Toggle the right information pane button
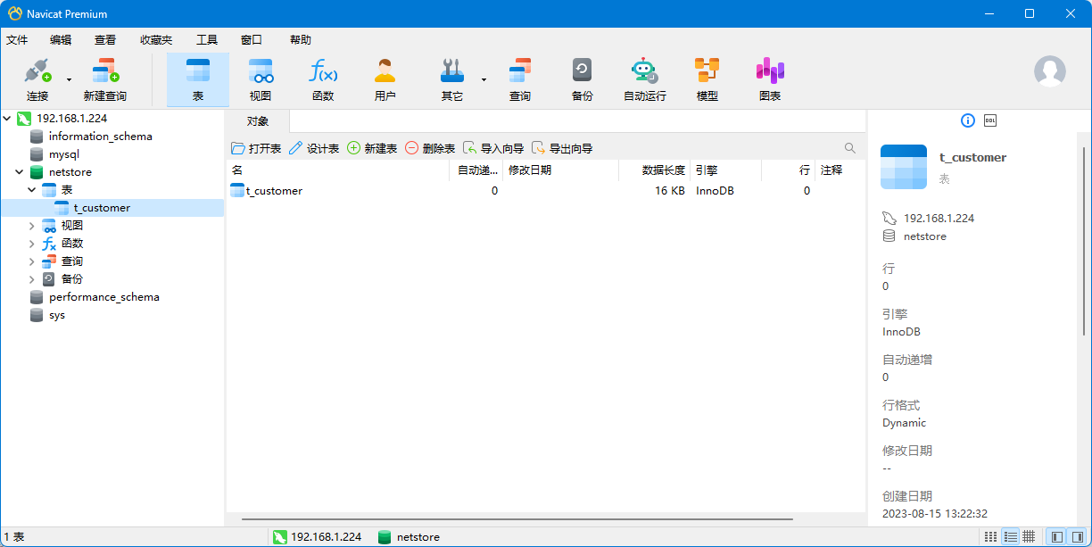1092x547 pixels. tap(1079, 537)
